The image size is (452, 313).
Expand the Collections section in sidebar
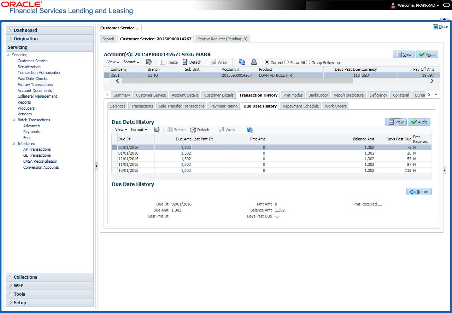point(25,277)
